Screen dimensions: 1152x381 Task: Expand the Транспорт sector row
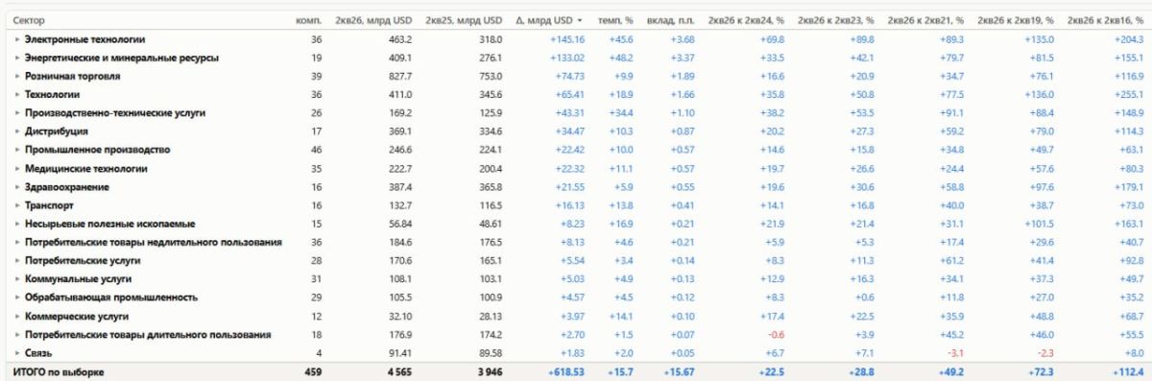point(16,205)
